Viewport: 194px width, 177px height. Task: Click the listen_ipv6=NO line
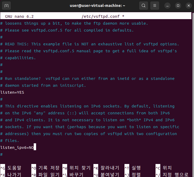pyautogui.click(x=17, y=148)
